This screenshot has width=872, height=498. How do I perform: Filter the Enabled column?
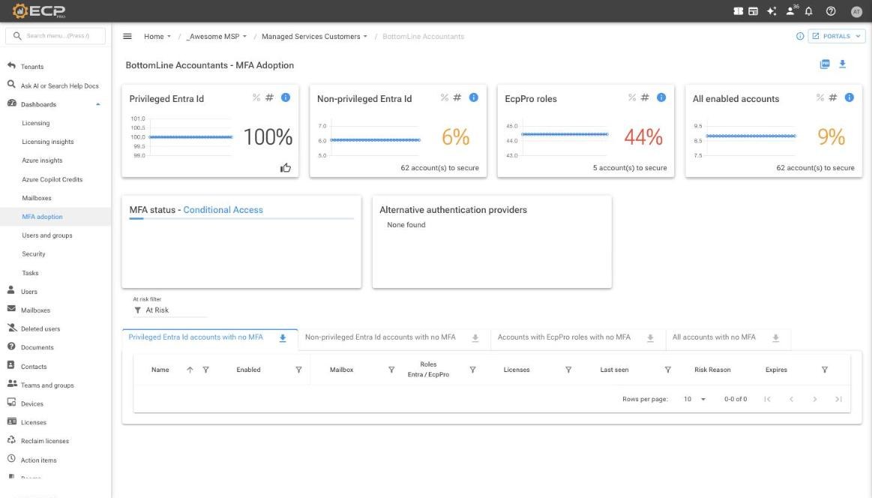[x=298, y=370]
